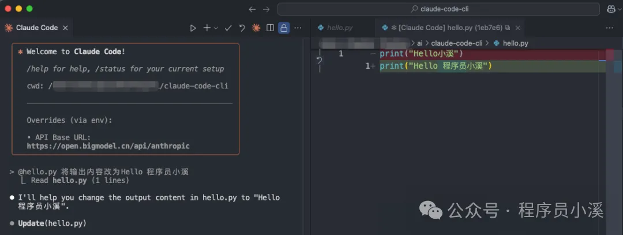Click the 'Welcome to Claude Code!' heading text

tap(76, 52)
